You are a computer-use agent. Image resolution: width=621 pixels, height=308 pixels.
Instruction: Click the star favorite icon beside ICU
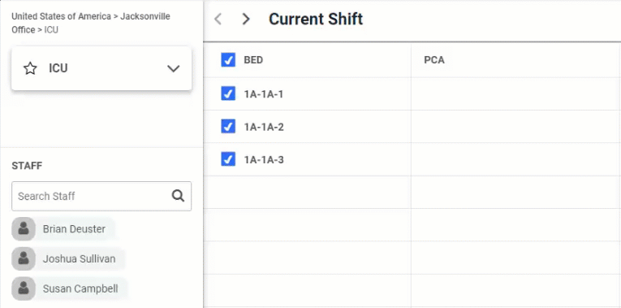pyautogui.click(x=30, y=68)
